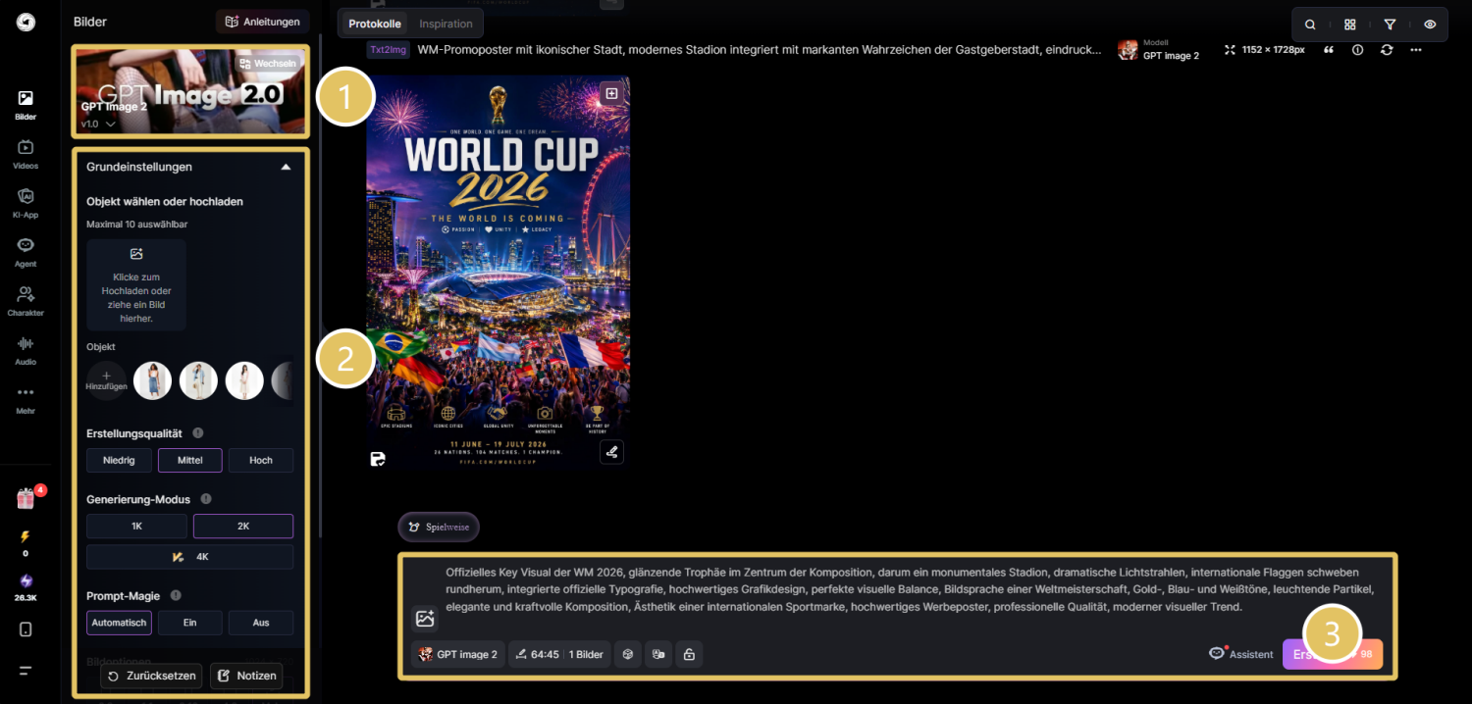The height and width of the screenshot is (704, 1472).
Task: Click the translate icon in prompt toolbar
Action: (658, 654)
